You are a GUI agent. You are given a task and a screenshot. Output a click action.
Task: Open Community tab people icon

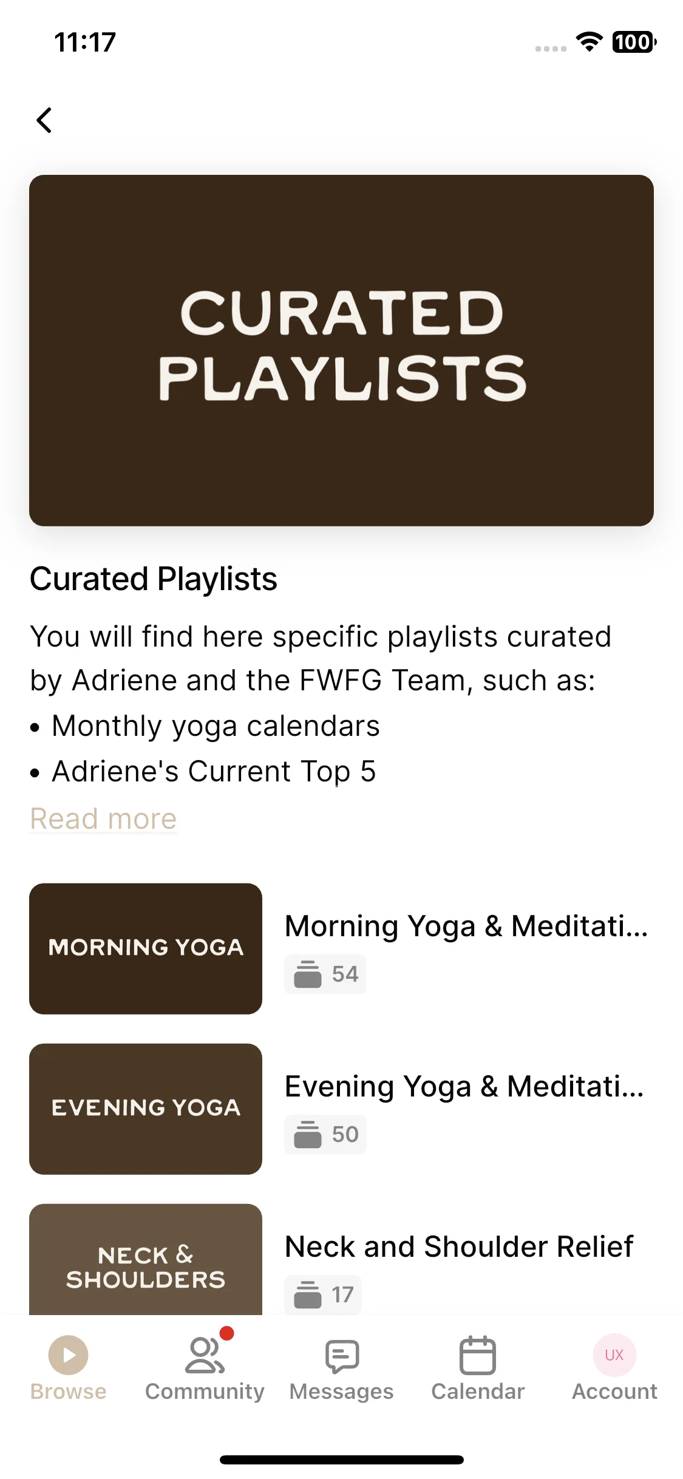coord(205,1355)
